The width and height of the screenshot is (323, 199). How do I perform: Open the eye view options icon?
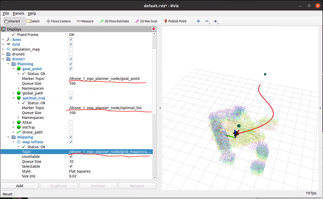215,21
